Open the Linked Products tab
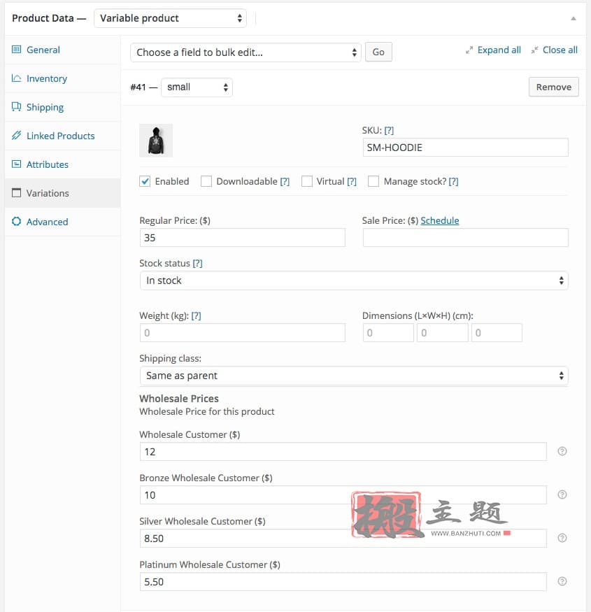The height and width of the screenshot is (612, 591). tap(62, 136)
